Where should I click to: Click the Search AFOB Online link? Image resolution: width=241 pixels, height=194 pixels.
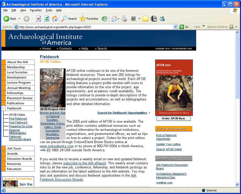point(169,149)
